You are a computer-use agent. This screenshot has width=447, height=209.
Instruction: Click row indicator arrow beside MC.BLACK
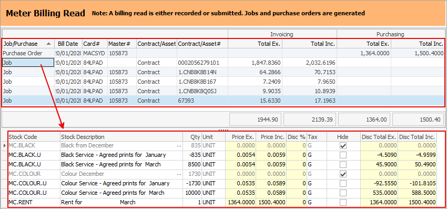point(4,146)
